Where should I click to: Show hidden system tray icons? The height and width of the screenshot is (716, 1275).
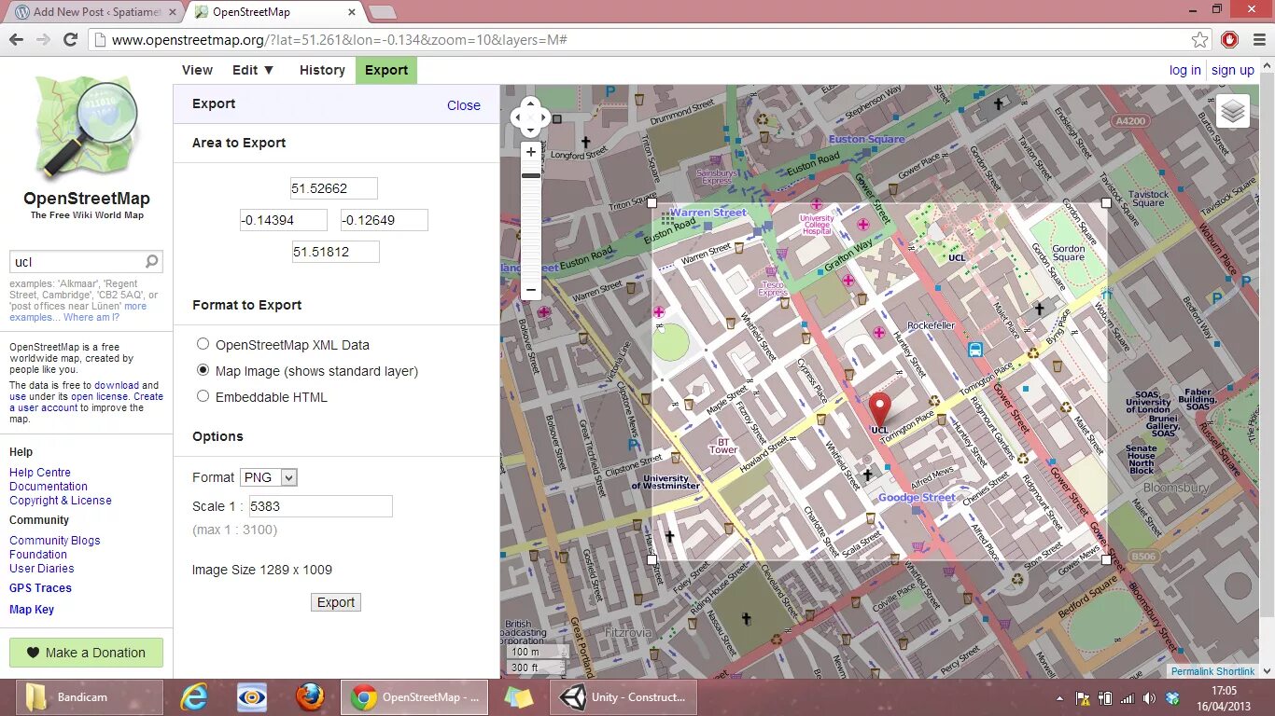(1059, 698)
